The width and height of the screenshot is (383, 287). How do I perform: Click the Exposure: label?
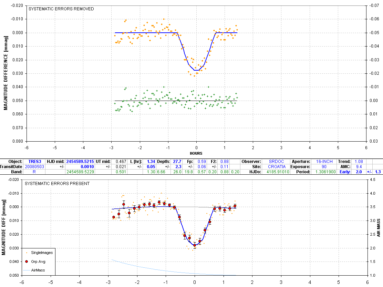coord(301,166)
